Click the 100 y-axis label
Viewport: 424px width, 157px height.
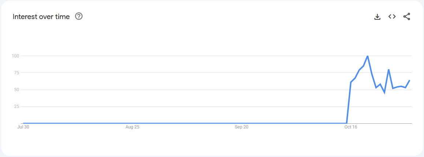15,56
